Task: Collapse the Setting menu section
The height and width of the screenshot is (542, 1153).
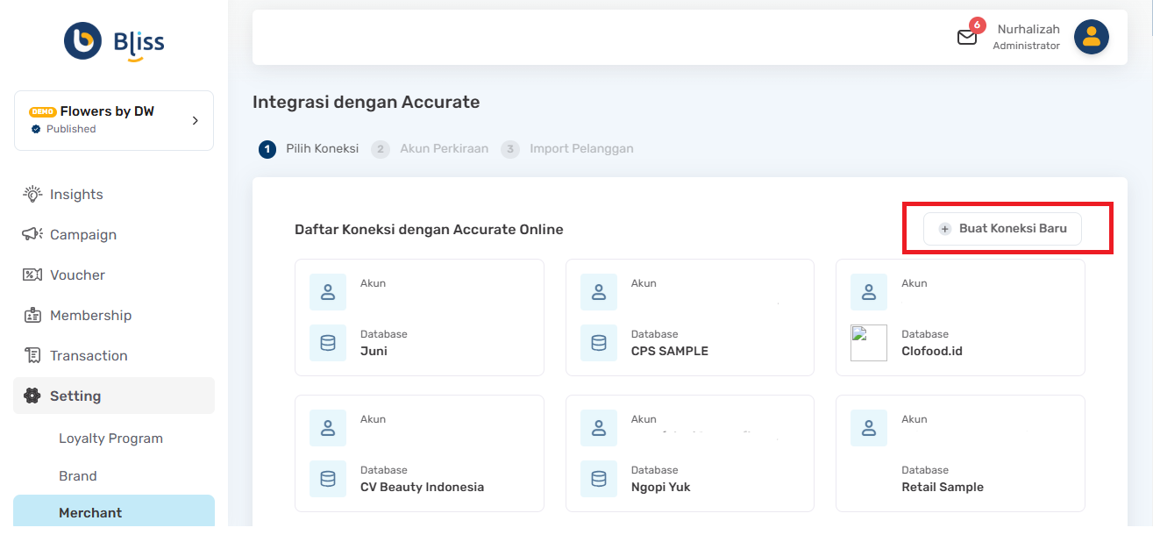Action: [114, 396]
